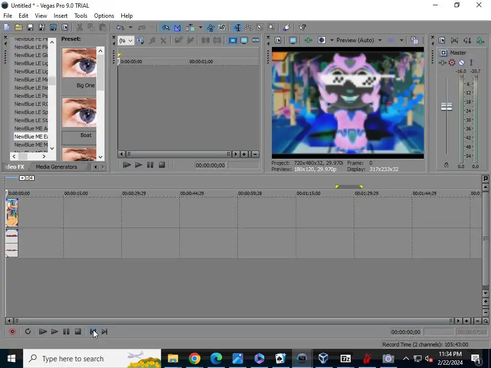This screenshot has width=491, height=368.
Task: Click the Trimmer horizontal scrollbar
Action: pos(178,154)
